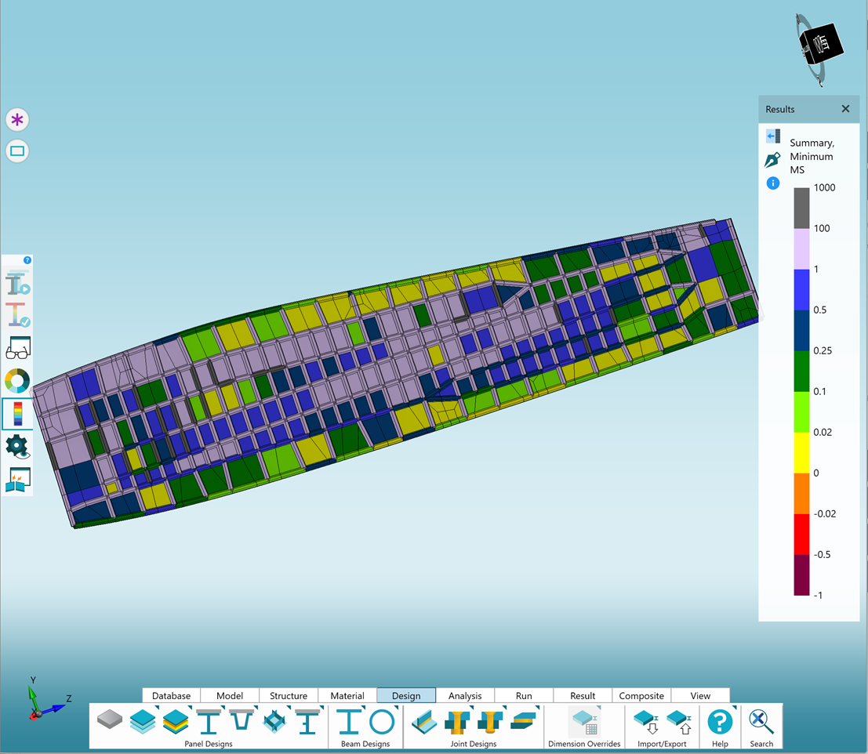Choose the first bolted joint design icon

click(456, 722)
